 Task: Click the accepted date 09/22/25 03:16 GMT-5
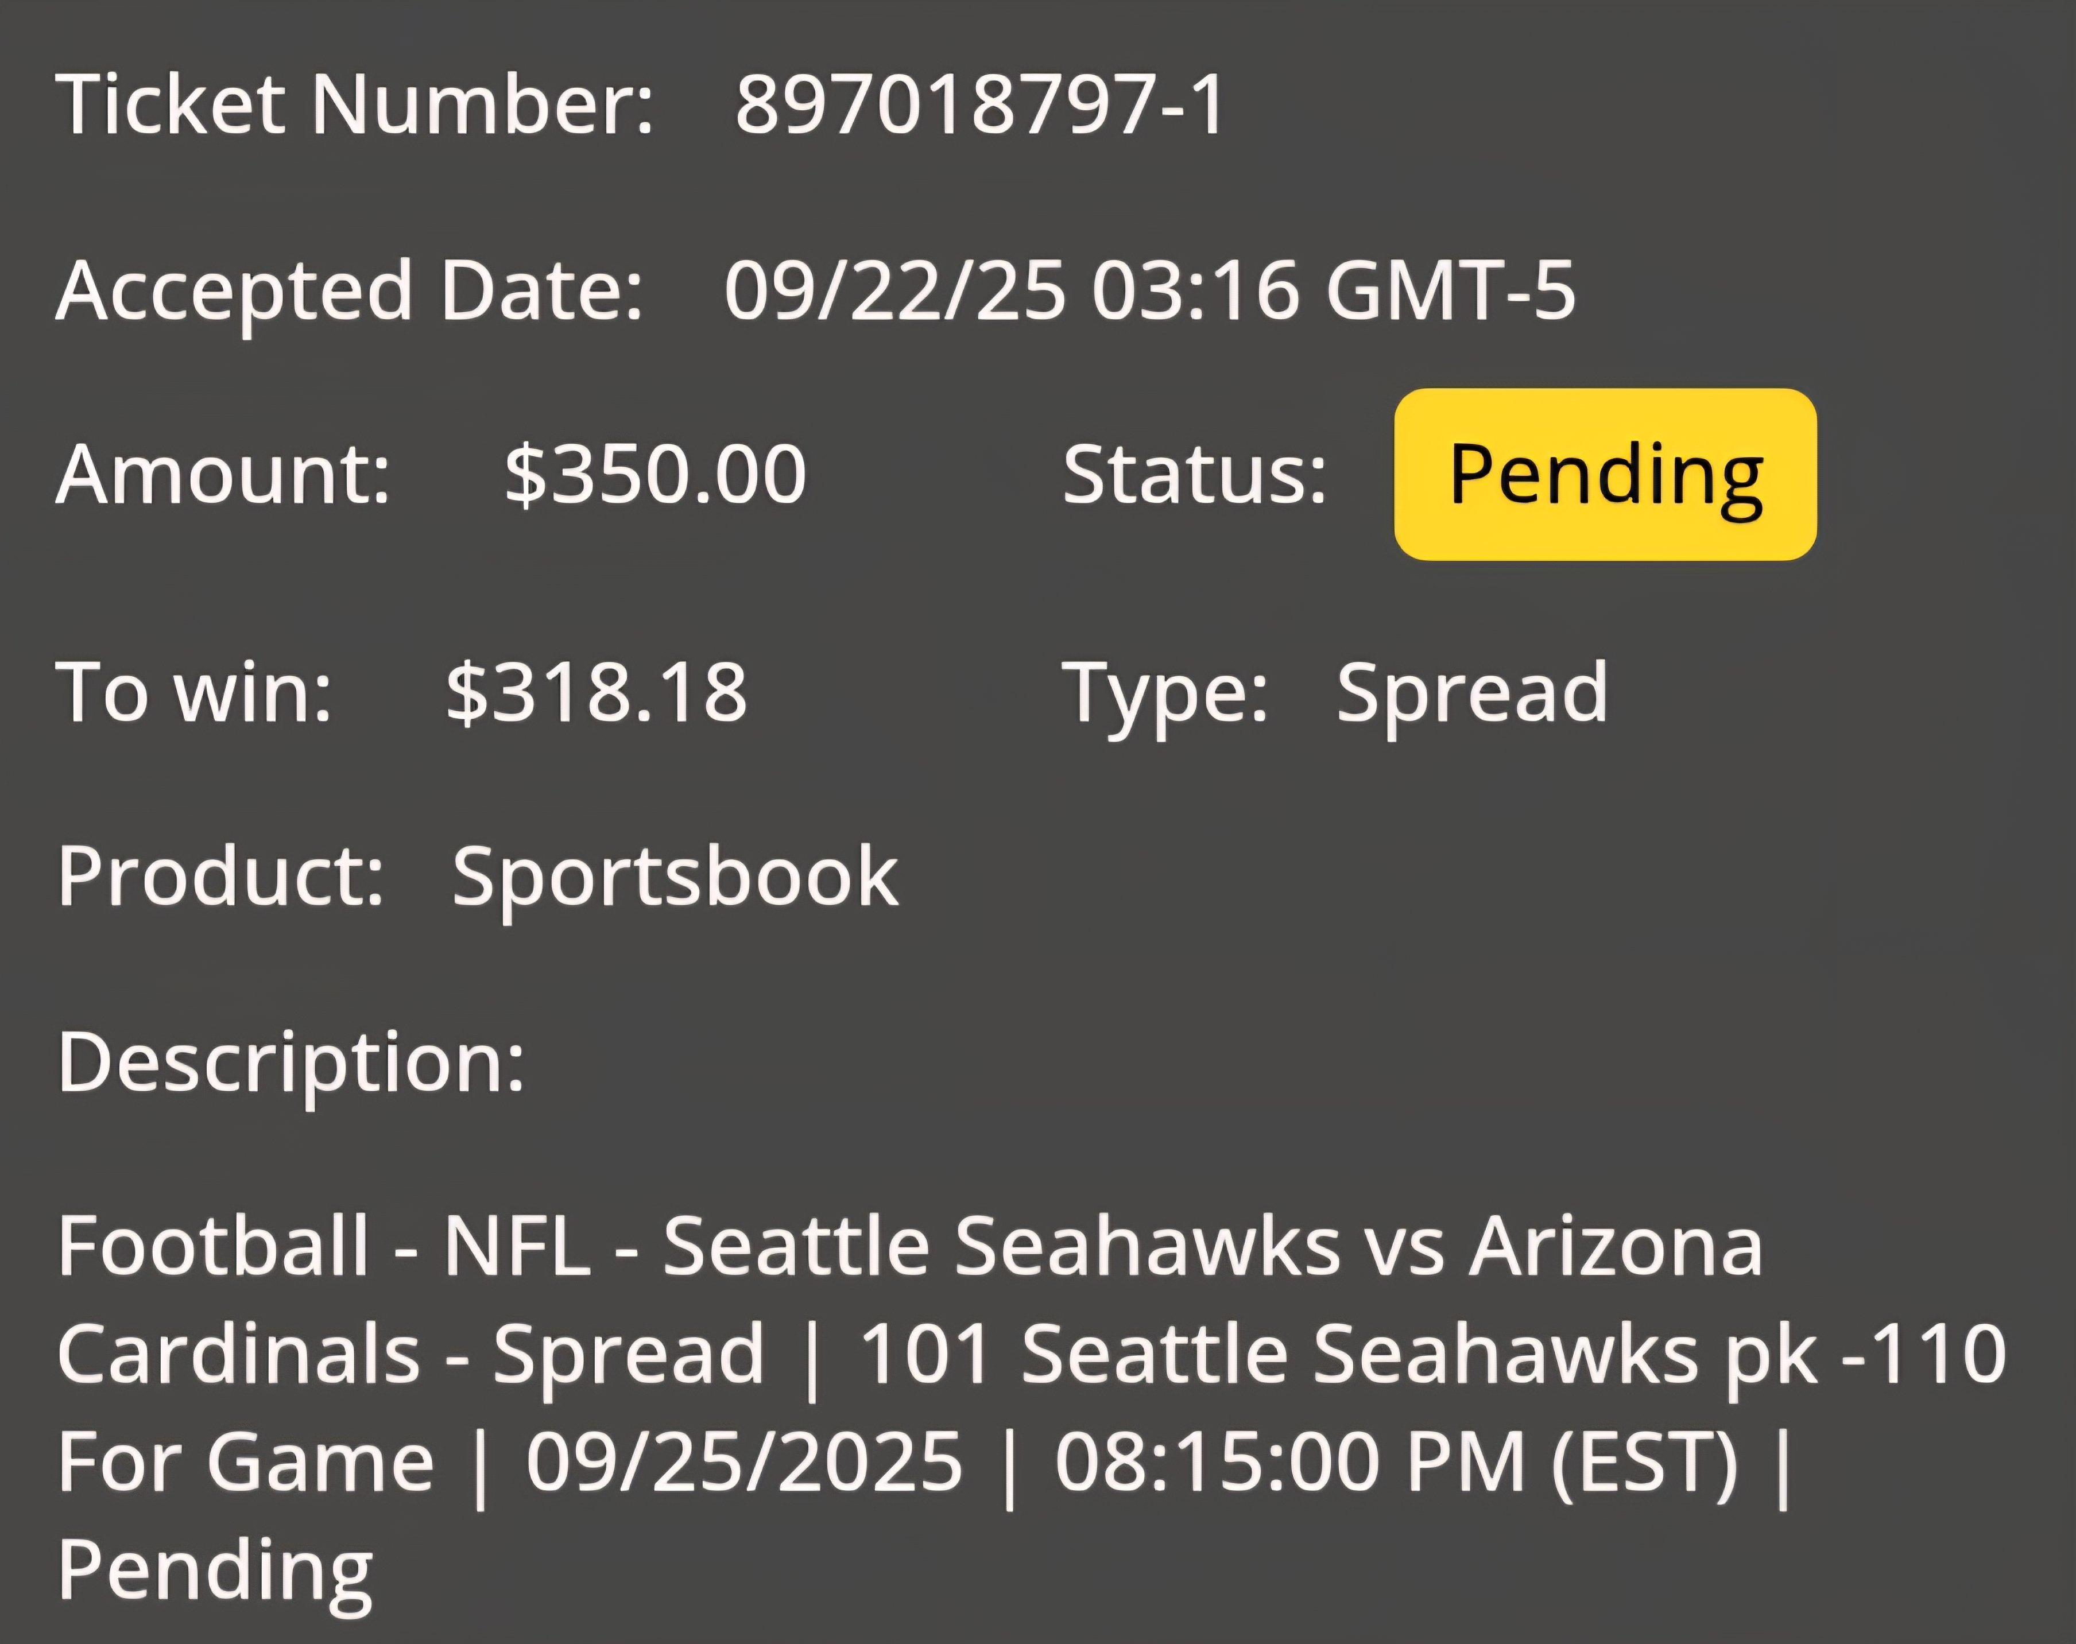1149,290
